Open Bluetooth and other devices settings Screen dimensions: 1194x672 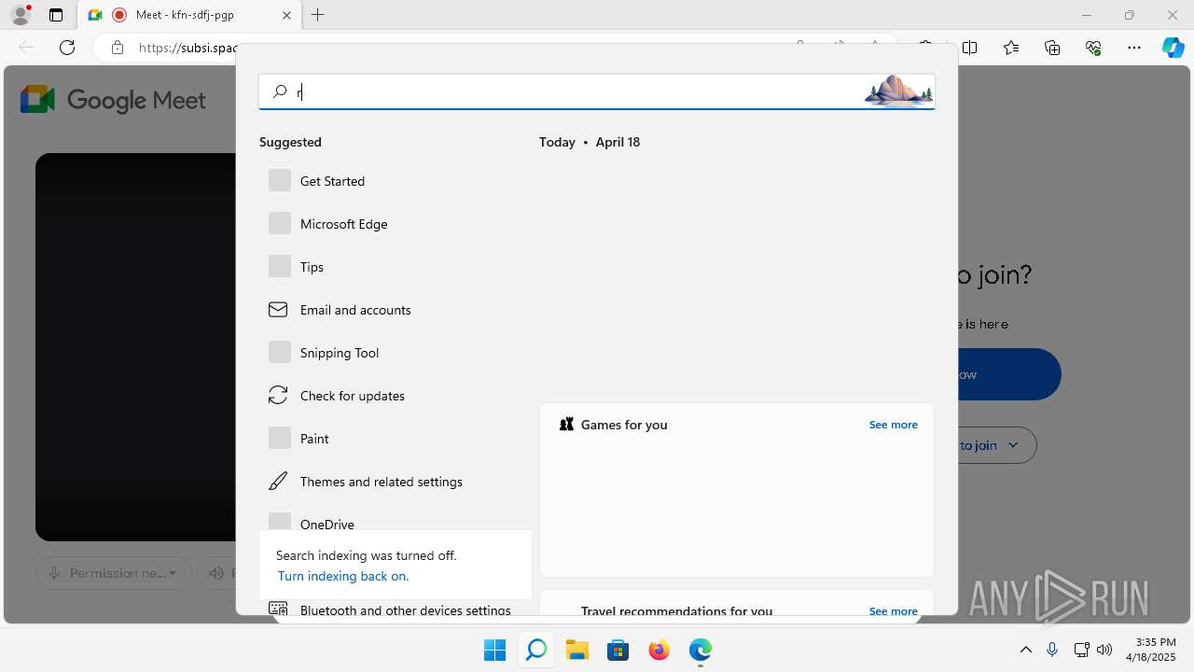396,609
